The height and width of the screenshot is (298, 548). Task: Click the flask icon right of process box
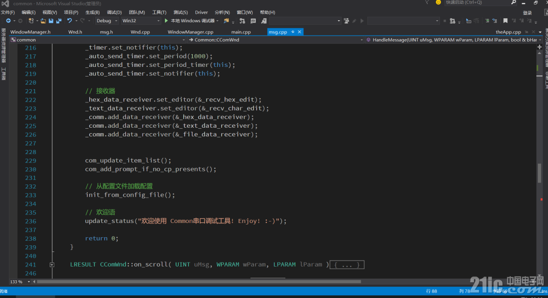(x=347, y=21)
